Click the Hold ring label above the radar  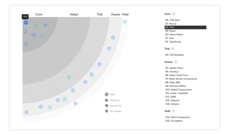[125, 14]
